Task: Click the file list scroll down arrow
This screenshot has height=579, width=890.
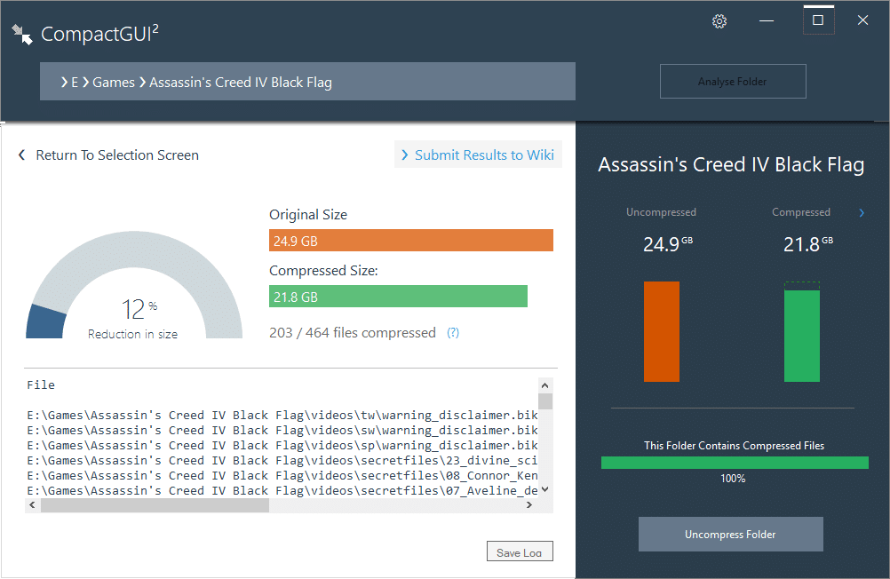Action: pos(544,489)
